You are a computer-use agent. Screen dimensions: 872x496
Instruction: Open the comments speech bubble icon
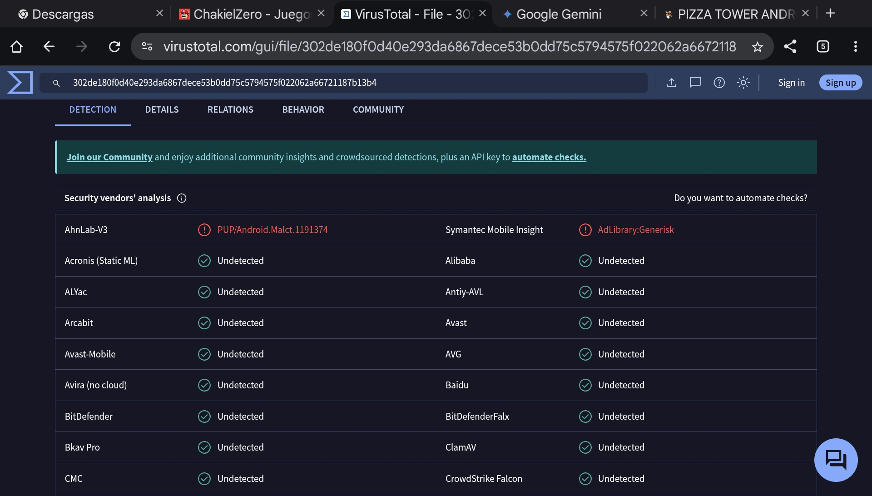[x=695, y=83]
